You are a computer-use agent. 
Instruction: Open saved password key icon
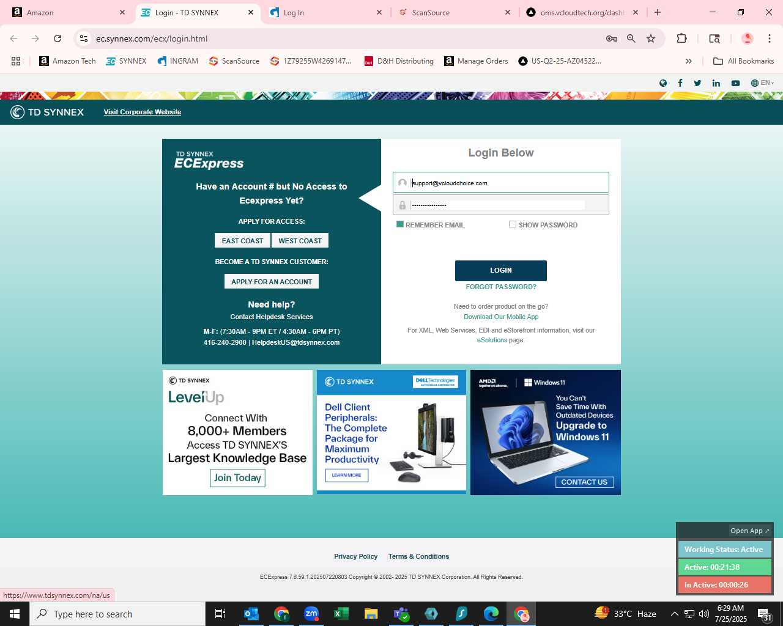point(611,39)
